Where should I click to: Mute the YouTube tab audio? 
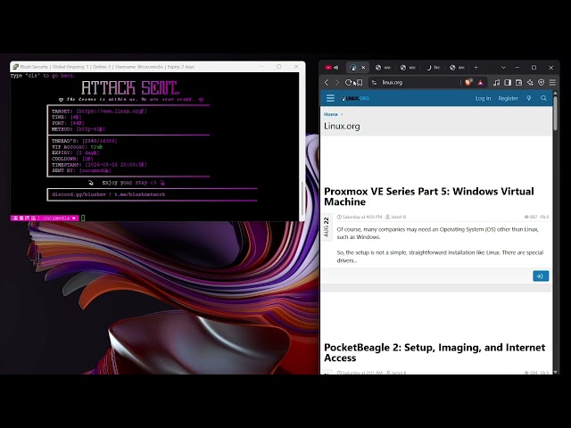335,68
